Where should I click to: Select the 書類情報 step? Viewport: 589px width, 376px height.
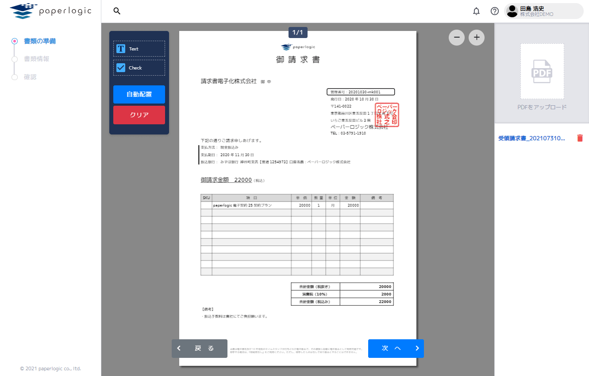coord(36,59)
